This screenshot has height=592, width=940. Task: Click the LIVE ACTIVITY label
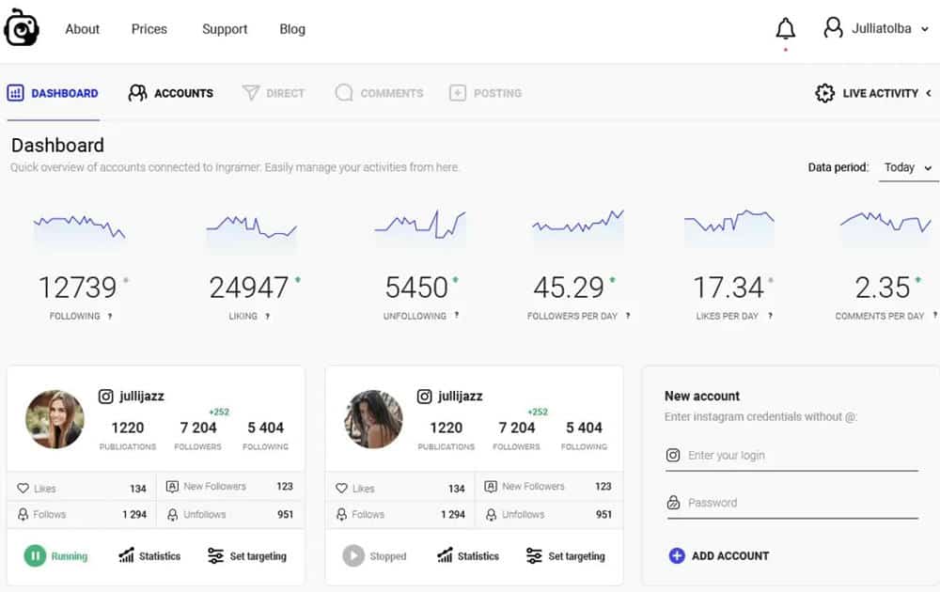pos(880,93)
